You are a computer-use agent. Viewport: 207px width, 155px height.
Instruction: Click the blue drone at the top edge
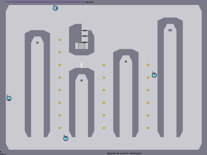click(x=55, y=8)
